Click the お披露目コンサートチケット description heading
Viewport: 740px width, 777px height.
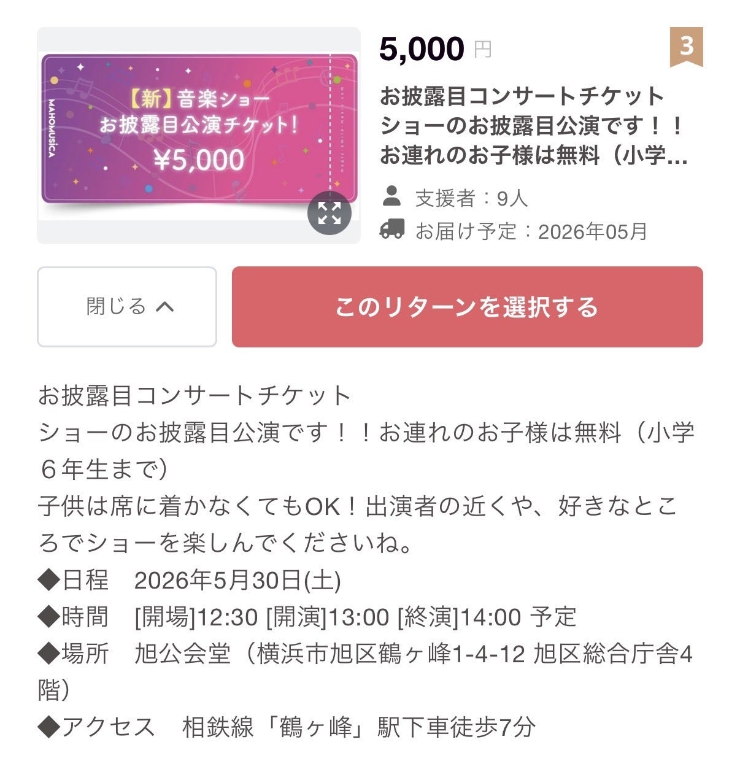194,396
